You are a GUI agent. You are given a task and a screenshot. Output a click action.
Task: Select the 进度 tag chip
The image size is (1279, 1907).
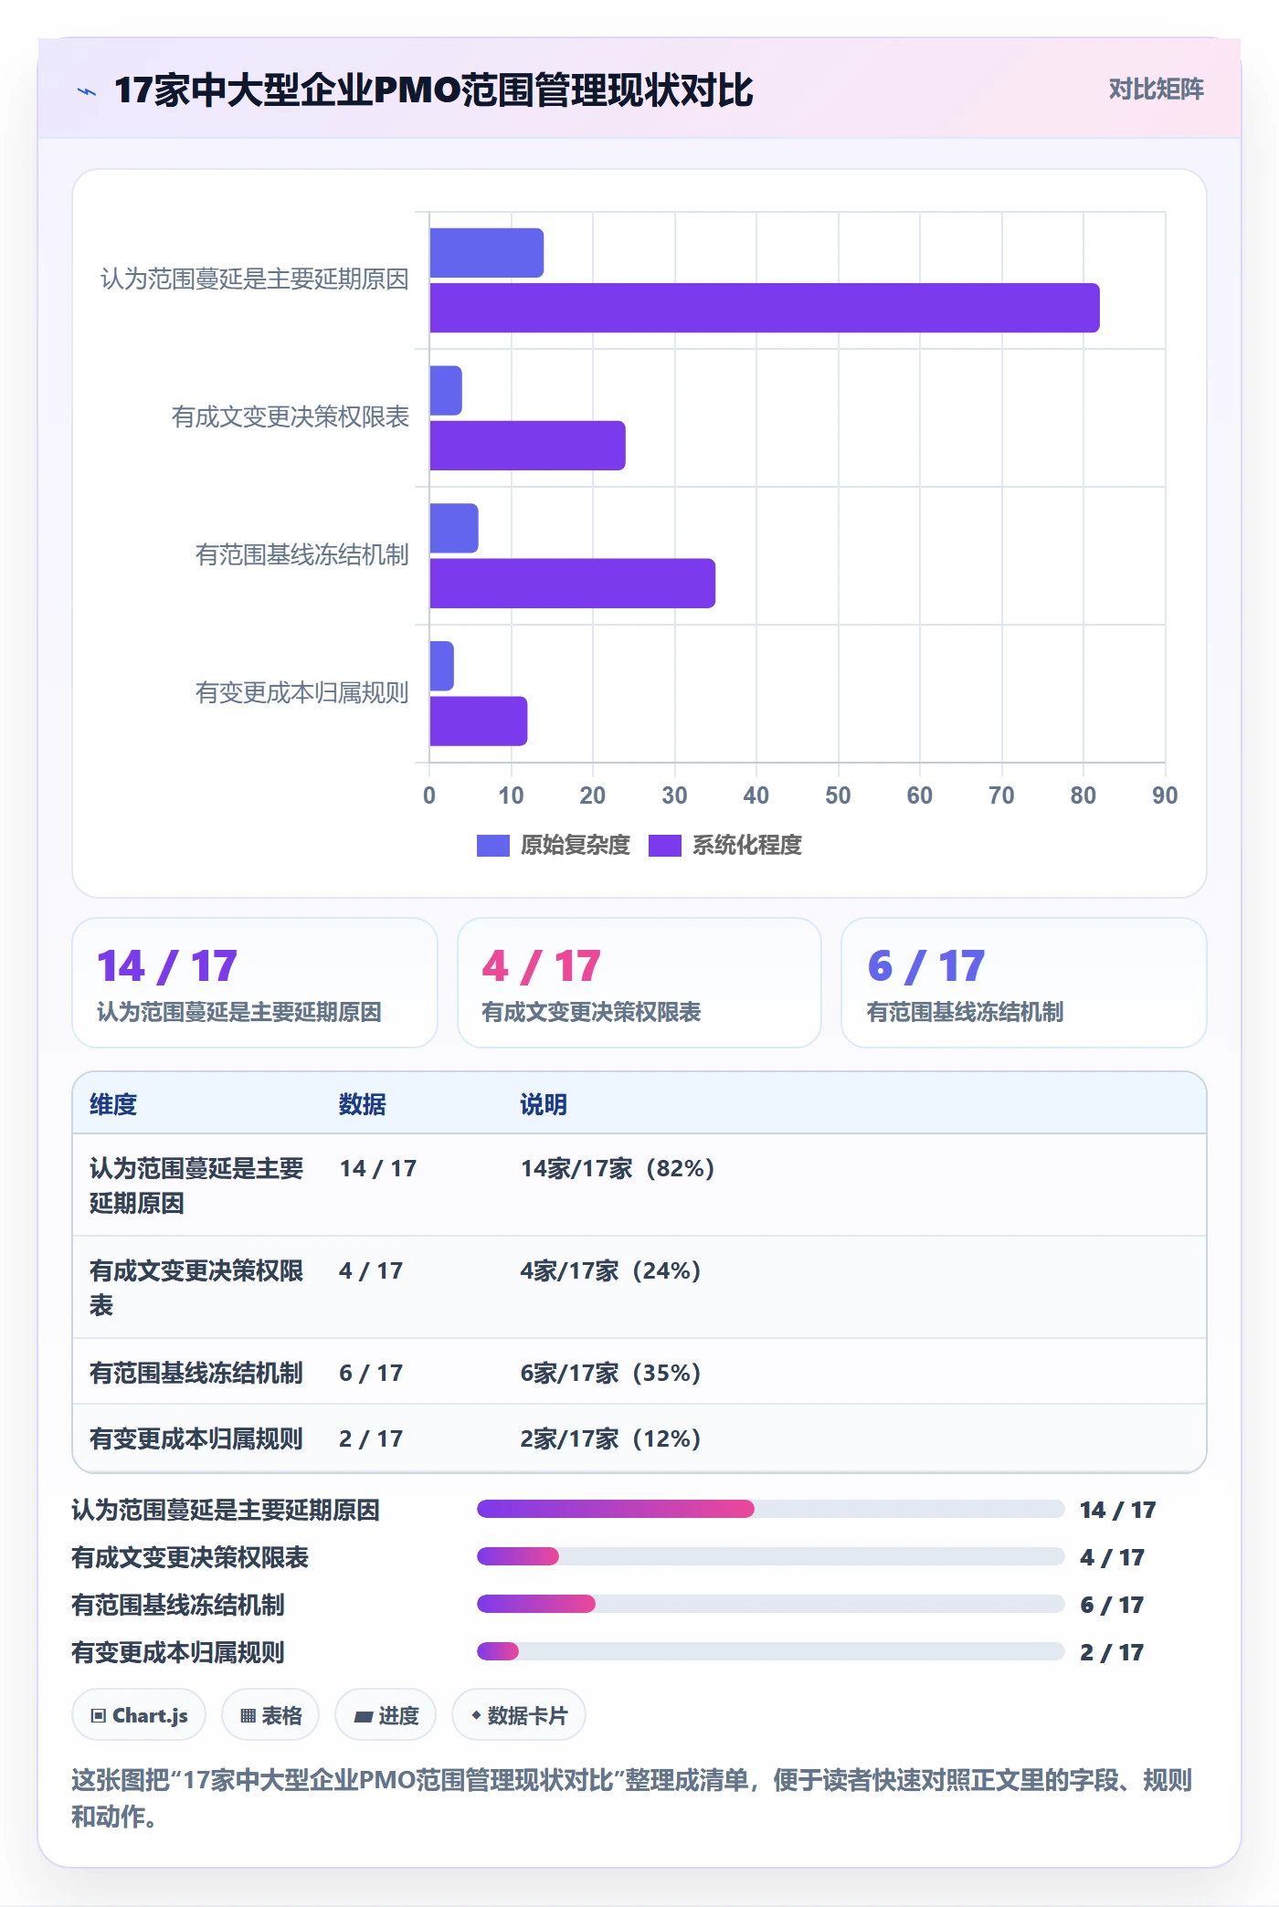[386, 1715]
